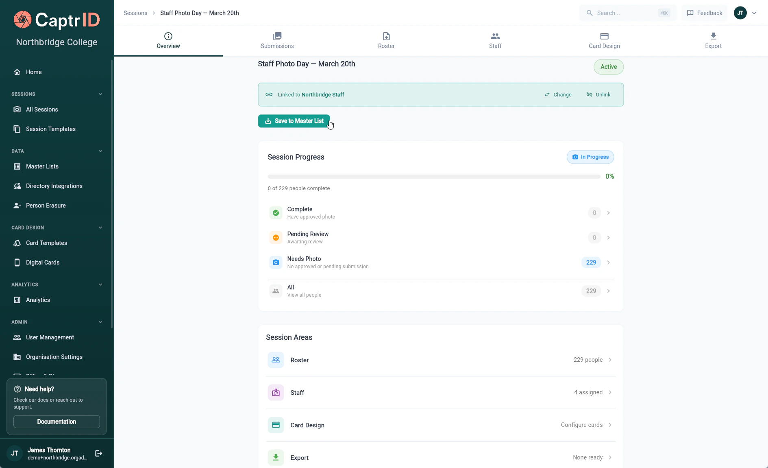Expand the Complete row chevron
The image size is (768, 468).
(609, 213)
